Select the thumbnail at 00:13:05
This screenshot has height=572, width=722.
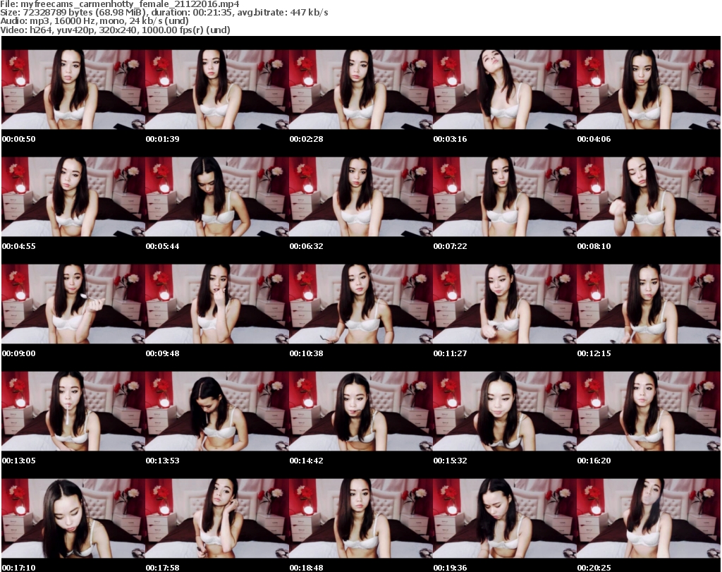pyautogui.click(x=73, y=411)
